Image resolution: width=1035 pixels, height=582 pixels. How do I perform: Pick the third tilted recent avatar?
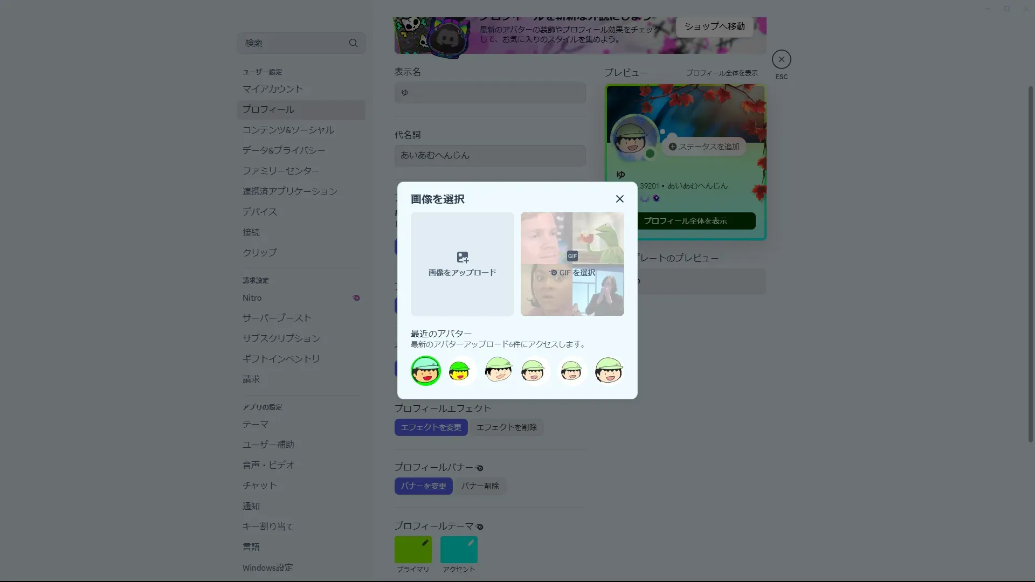(x=498, y=371)
